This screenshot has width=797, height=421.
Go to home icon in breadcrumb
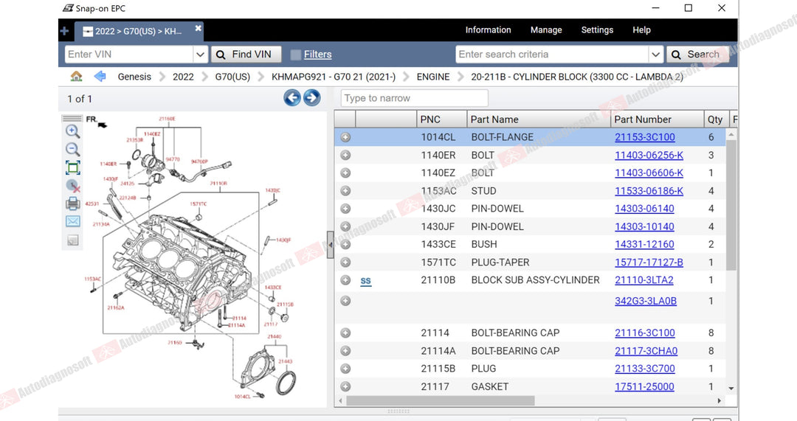[x=76, y=76]
